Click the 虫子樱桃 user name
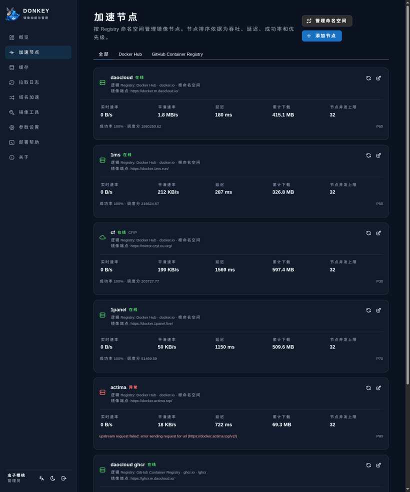The image size is (410, 492). 16,475
